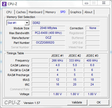This screenshot has width=112, height=108.
Task: Confirm with the OK button
Action: (x=99, y=102)
